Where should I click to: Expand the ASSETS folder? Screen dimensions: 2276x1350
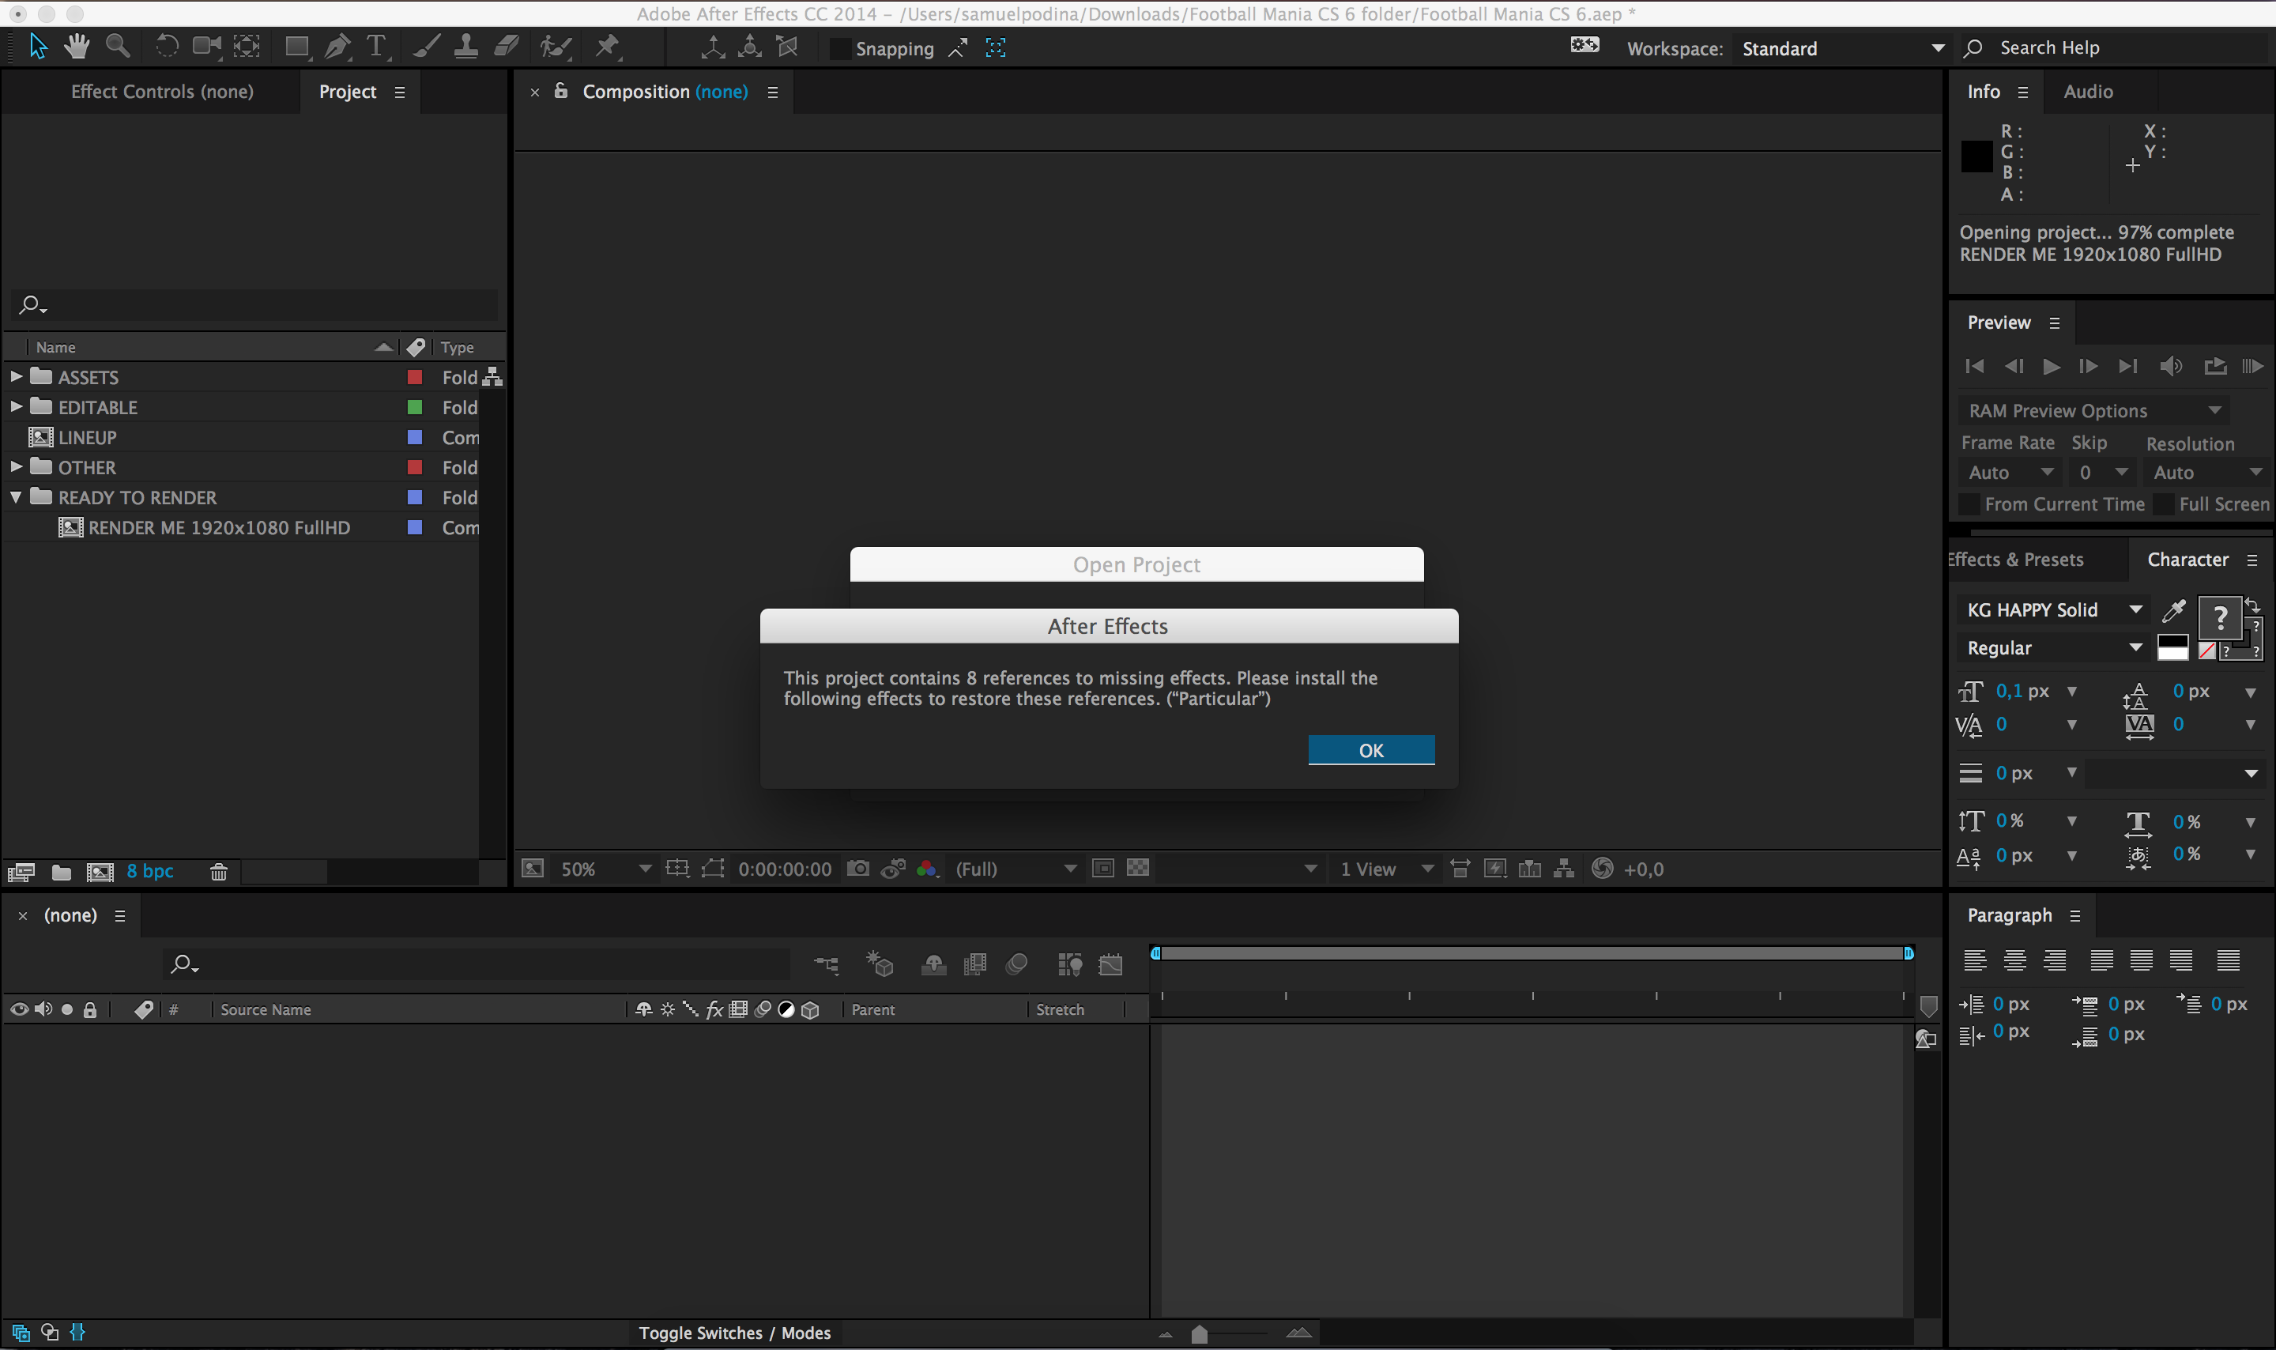pos(17,376)
